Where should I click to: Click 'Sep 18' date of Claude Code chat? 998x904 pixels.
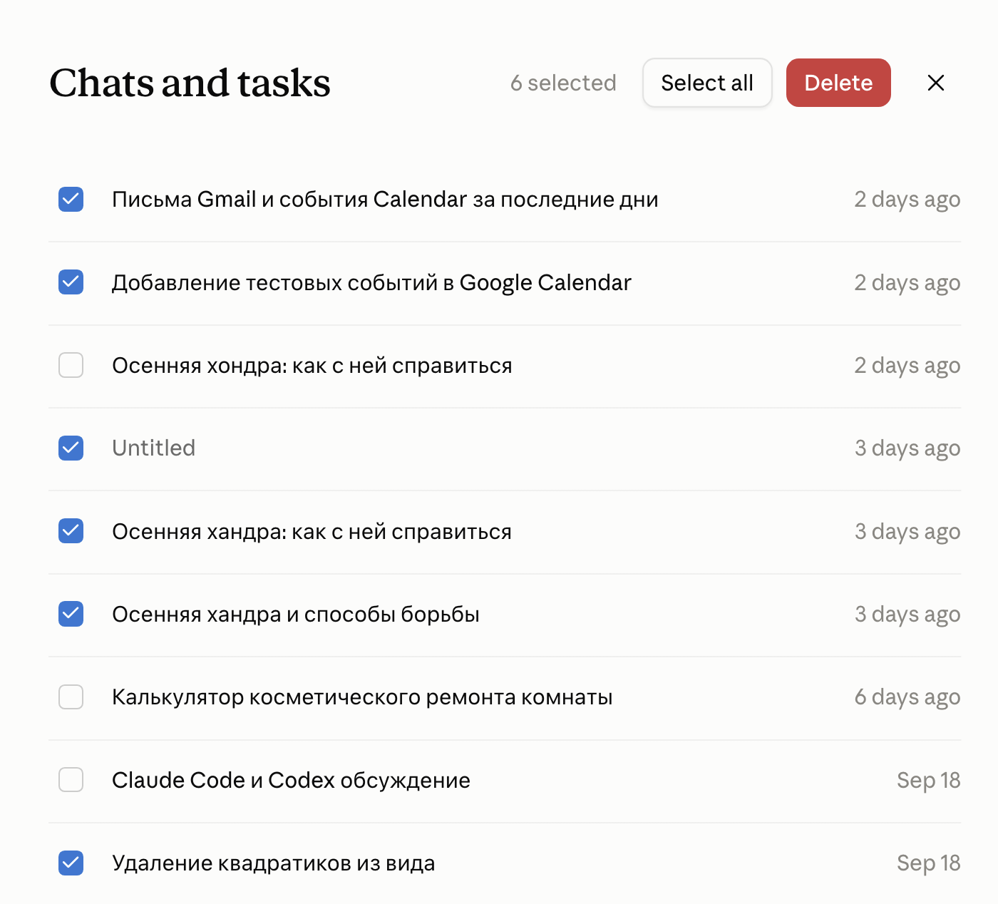(929, 781)
